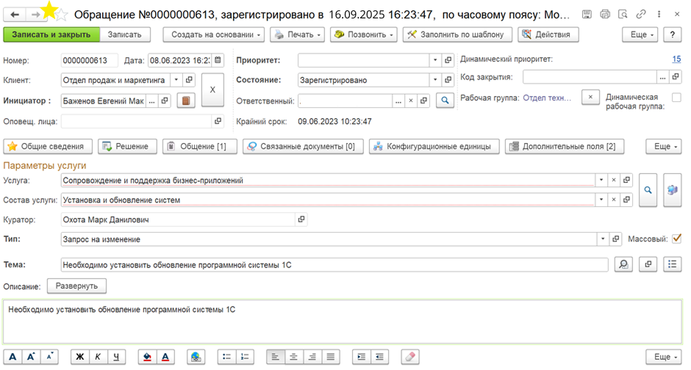Expand the Тип dropdown arrow

tap(603, 239)
